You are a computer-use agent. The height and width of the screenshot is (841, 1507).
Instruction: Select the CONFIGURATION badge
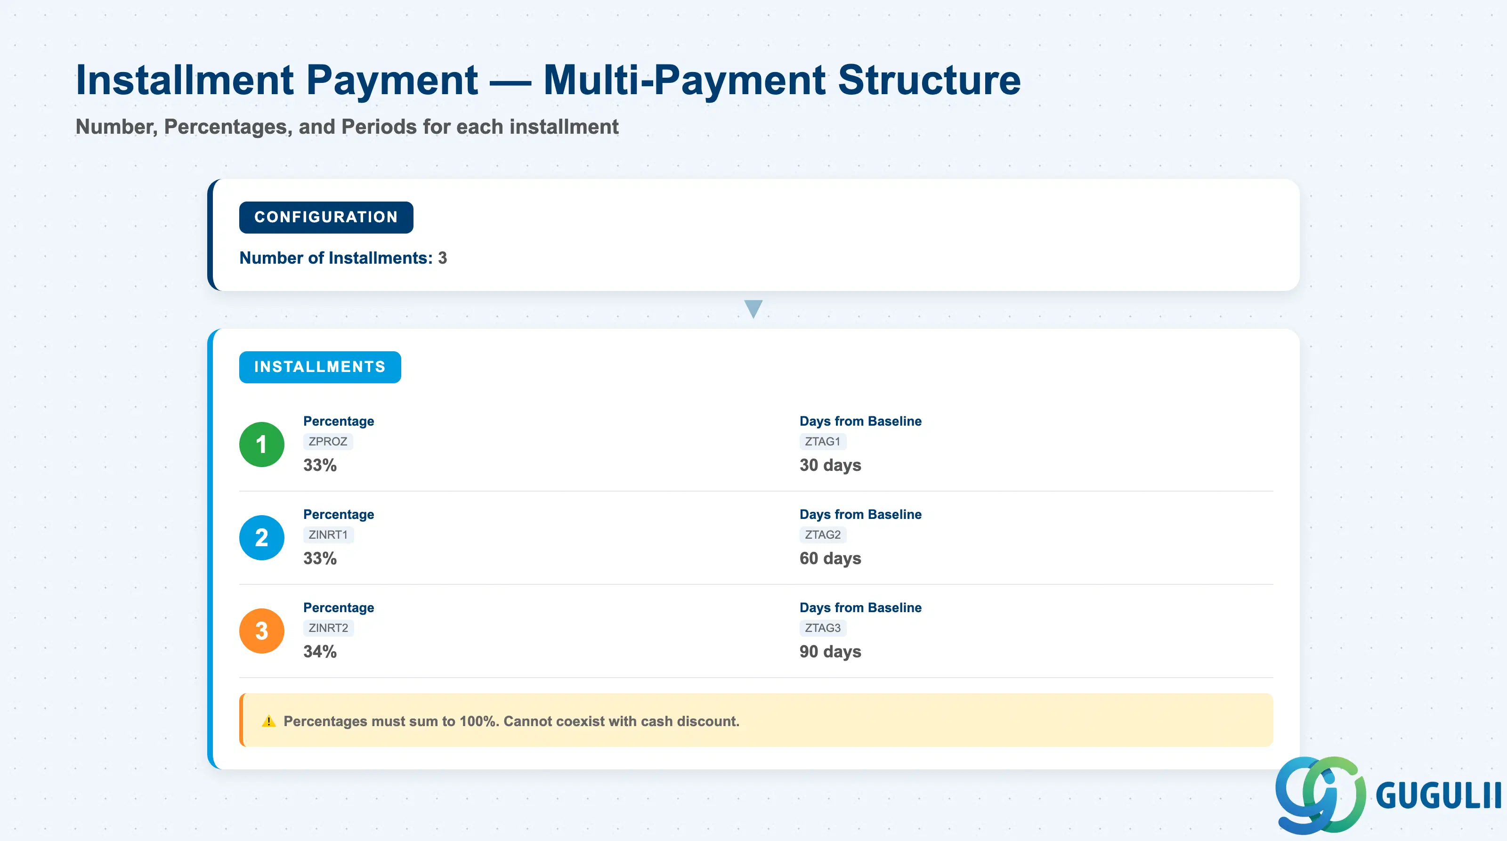[326, 218]
